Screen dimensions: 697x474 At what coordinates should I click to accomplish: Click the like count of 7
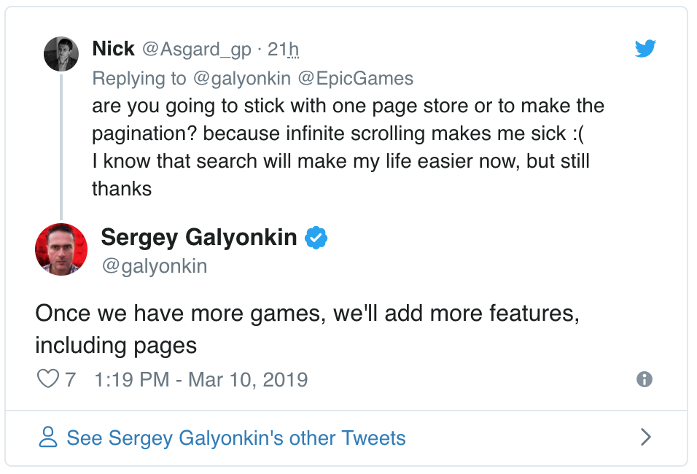pyautogui.click(x=70, y=380)
